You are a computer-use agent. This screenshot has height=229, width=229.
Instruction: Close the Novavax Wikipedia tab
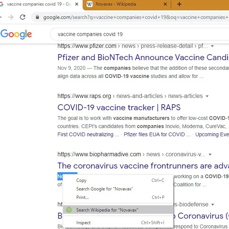165,4
